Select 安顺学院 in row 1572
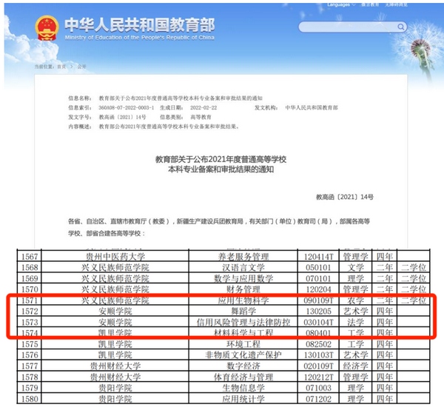 click(x=115, y=312)
